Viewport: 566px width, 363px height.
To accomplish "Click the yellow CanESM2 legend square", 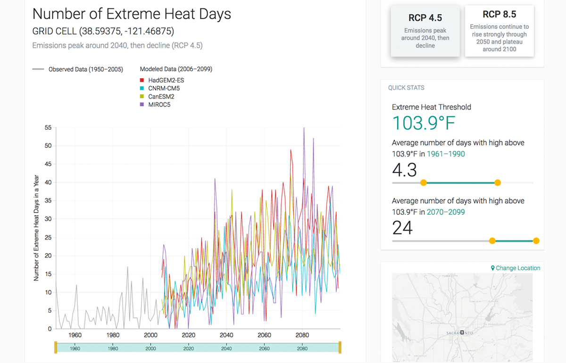I will (x=142, y=97).
